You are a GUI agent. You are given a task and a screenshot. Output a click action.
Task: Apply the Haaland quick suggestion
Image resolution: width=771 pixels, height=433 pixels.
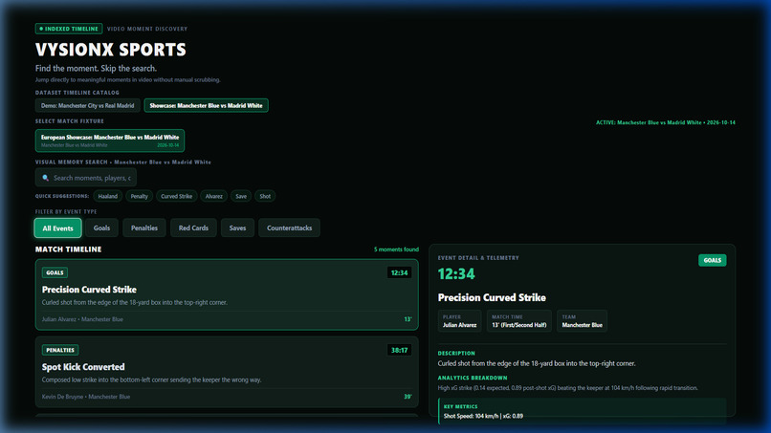(x=108, y=196)
